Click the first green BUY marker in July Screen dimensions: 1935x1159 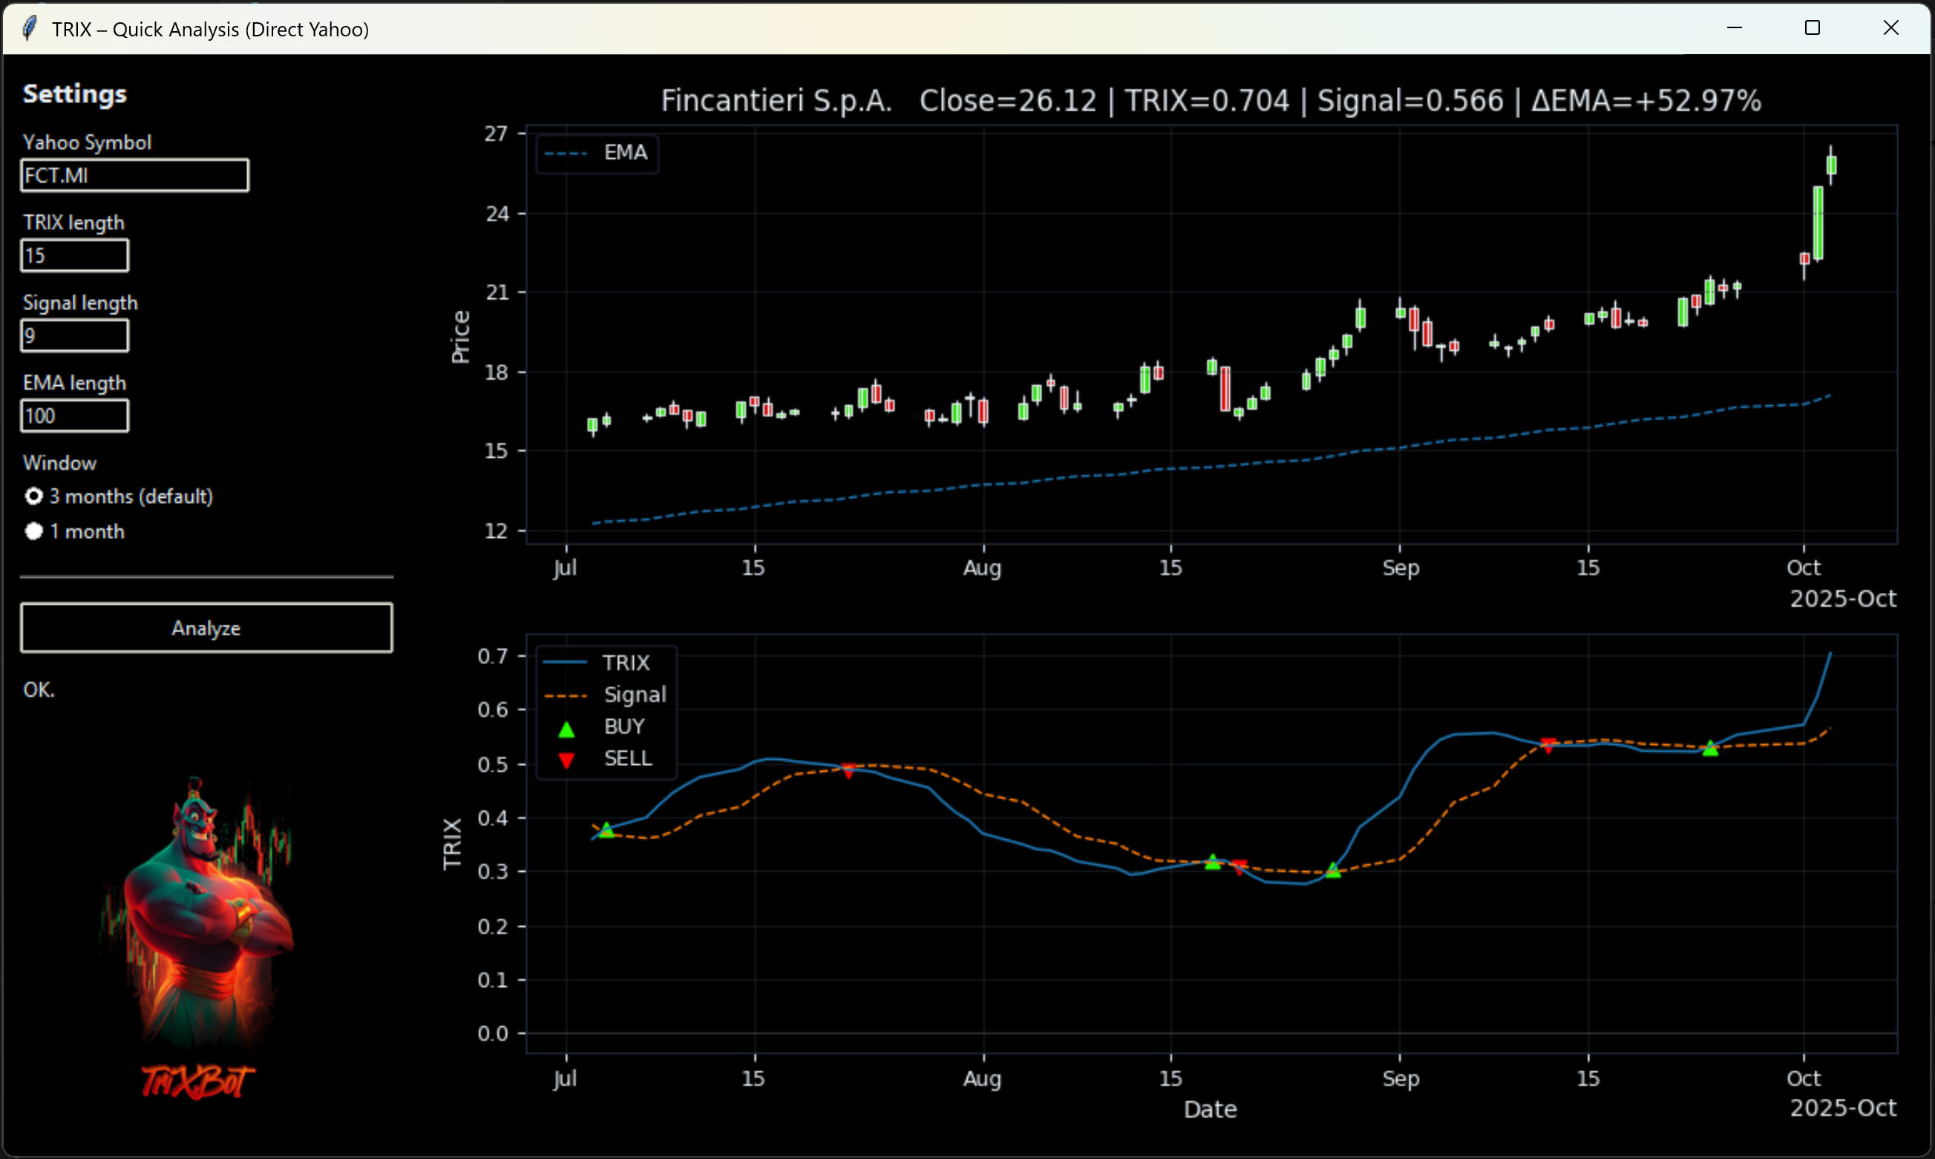[x=607, y=830]
